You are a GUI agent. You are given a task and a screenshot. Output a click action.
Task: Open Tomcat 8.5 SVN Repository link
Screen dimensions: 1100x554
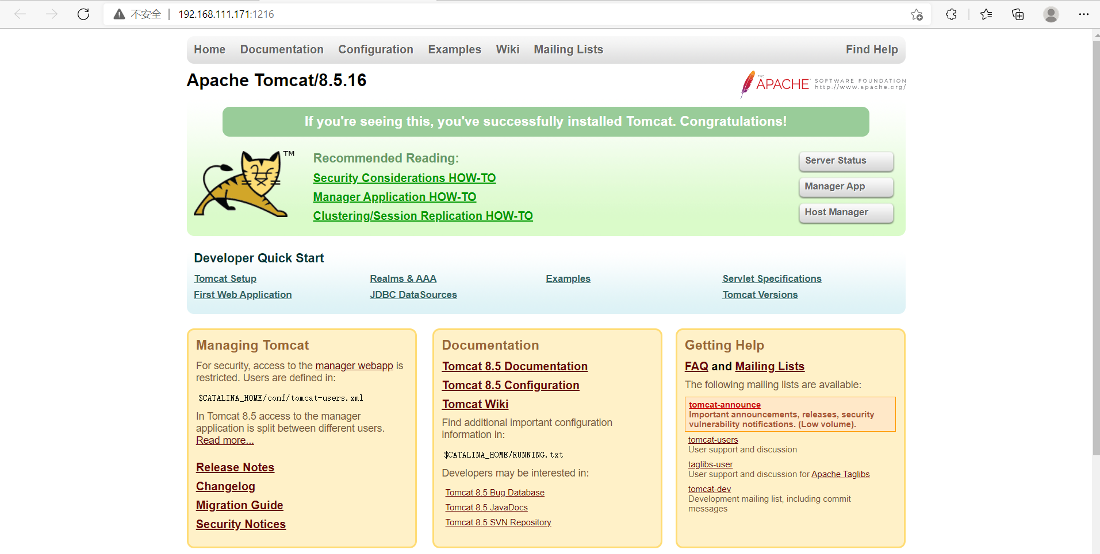tap(498, 522)
